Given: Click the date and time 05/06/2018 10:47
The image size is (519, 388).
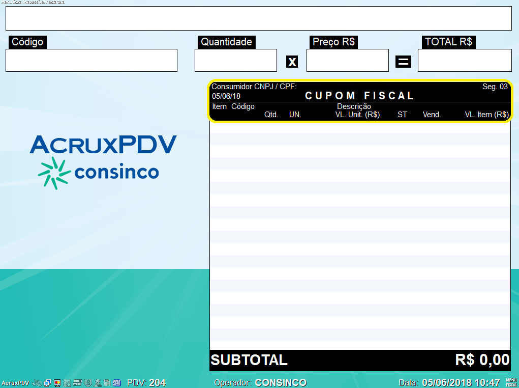Looking at the screenshot, I should 461,383.
